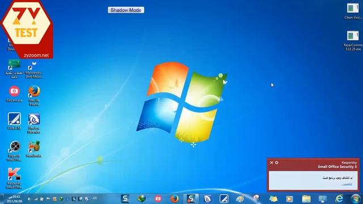Close the Kaspersky notification popup
Image resolution: width=363 pixels, height=204 pixels.
[272, 163]
